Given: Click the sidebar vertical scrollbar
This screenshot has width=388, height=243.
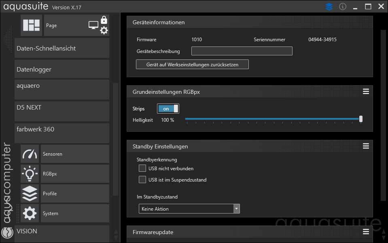Looking at the screenshot, I should click(x=115, y=139).
